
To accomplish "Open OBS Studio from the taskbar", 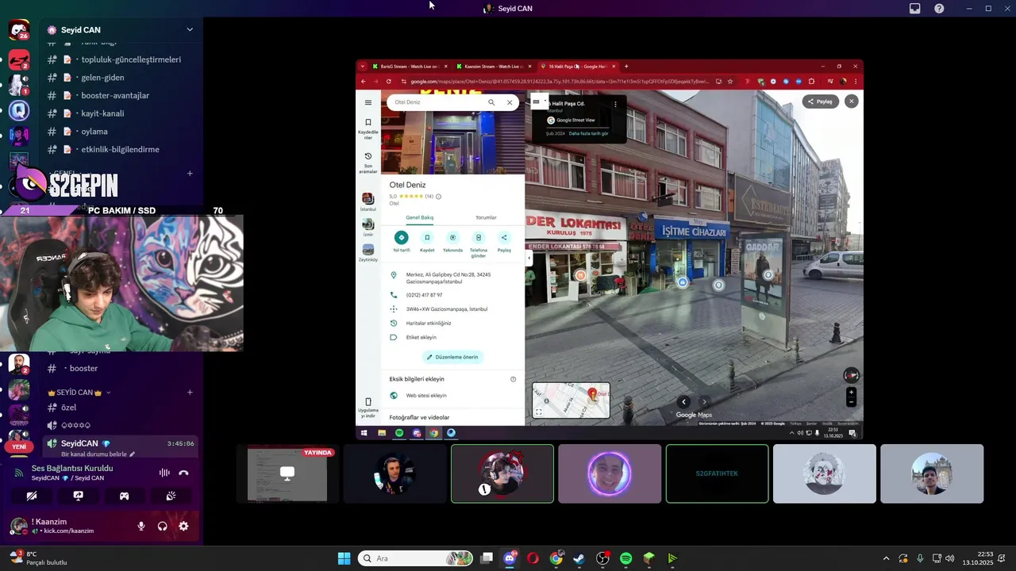I will coord(602,558).
